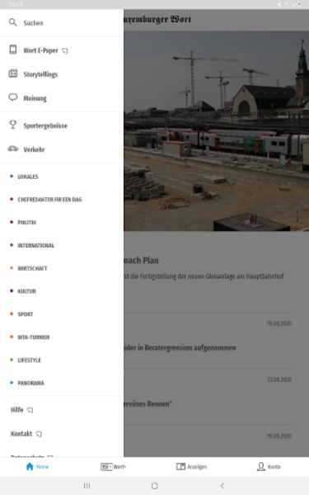This screenshot has height=495, width=309.
Task: Tap external link icon beside Hilfe
Action: [30, 410]
